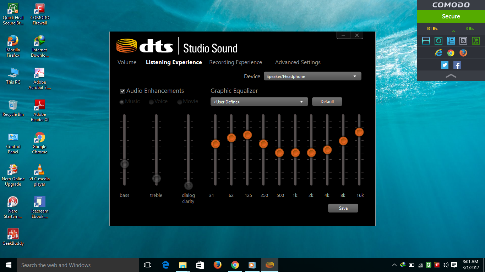
Task: Open the User Define equalizer preset dropdown
Action: coord(259,102)
